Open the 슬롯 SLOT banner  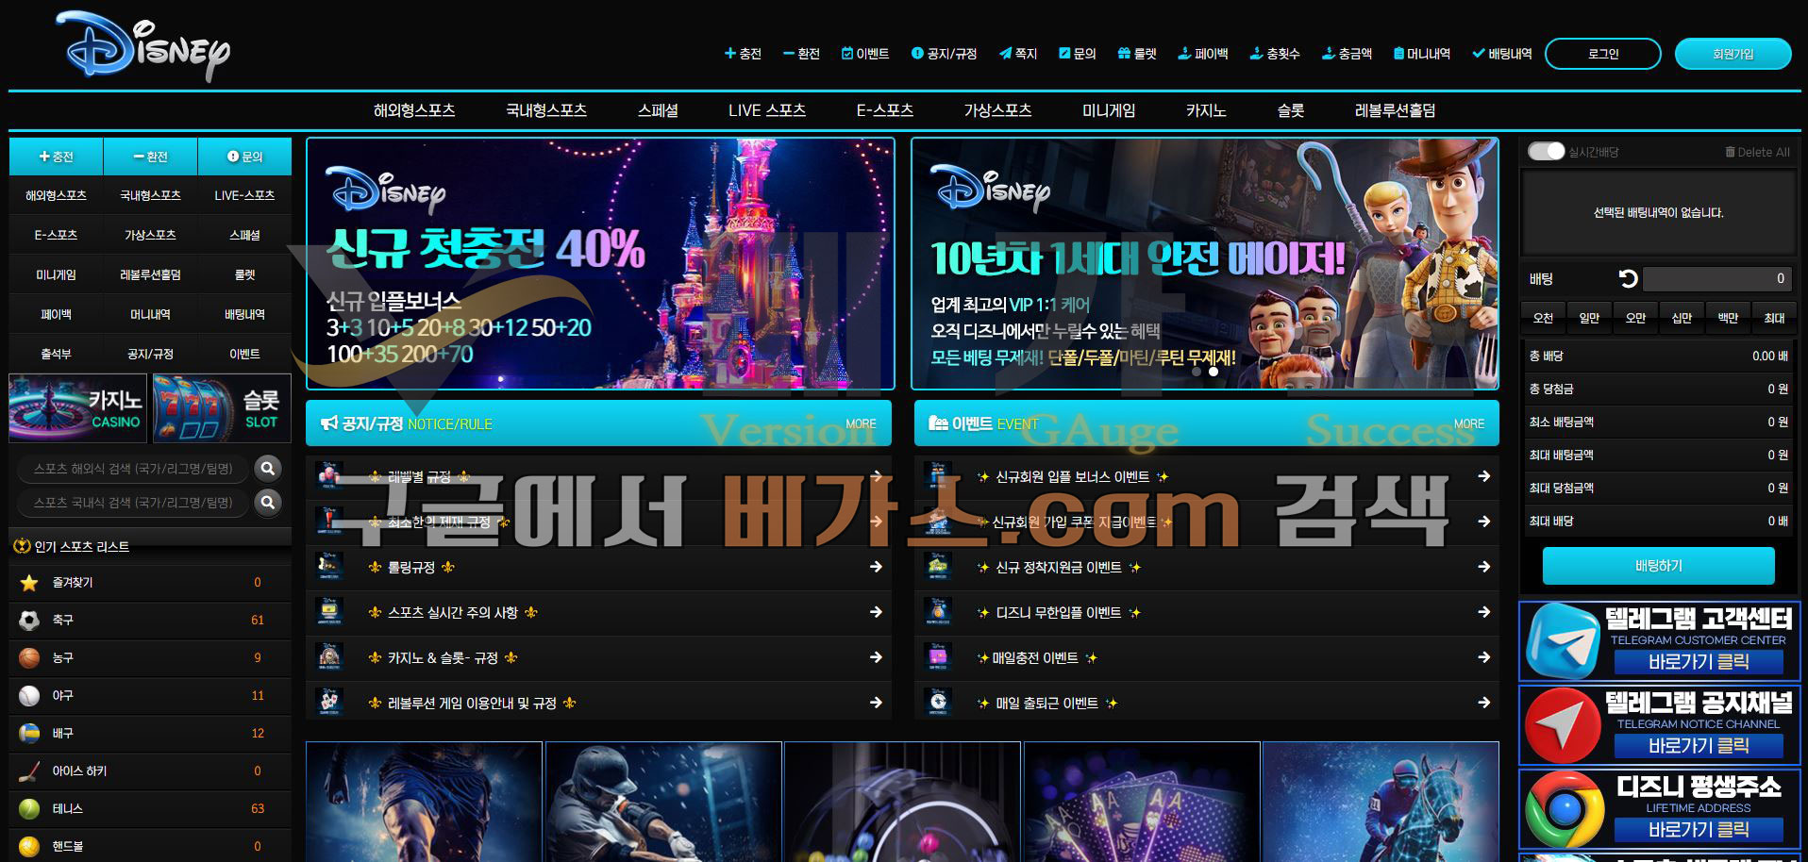pos(221,408)
